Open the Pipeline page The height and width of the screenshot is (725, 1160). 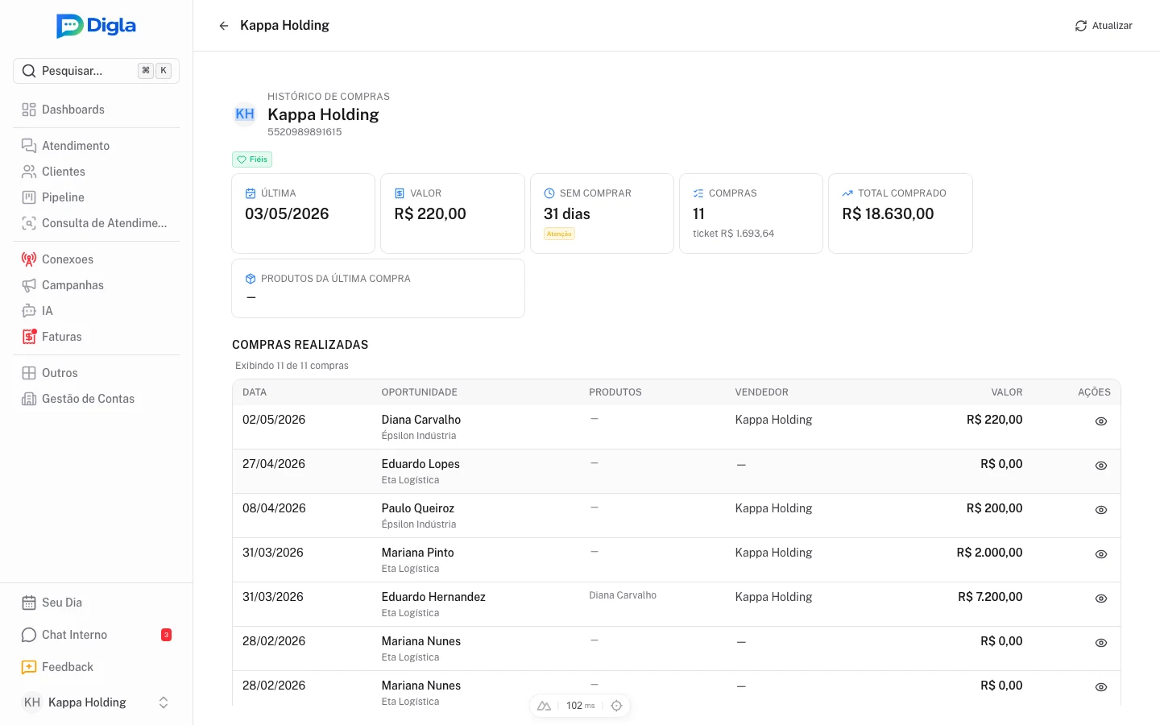click(x=96, y=197)
